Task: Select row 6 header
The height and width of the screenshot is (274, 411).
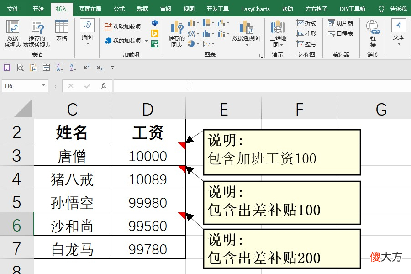Action: (x=16, y=224)
